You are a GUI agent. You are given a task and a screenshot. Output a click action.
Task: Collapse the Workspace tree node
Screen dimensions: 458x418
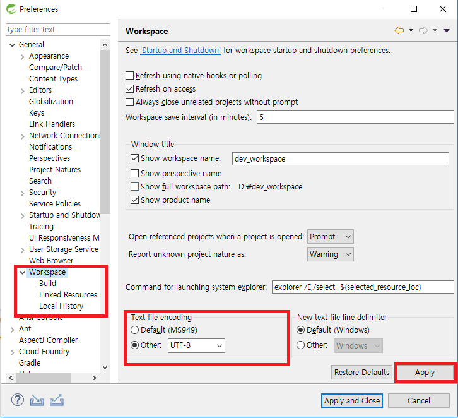point(23,272)
